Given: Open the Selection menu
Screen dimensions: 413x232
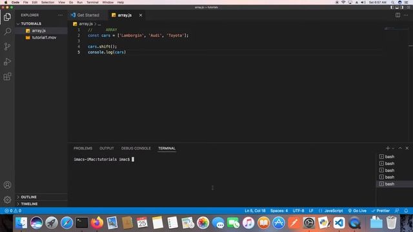Looking at the screenshot, I should [48, 3].
